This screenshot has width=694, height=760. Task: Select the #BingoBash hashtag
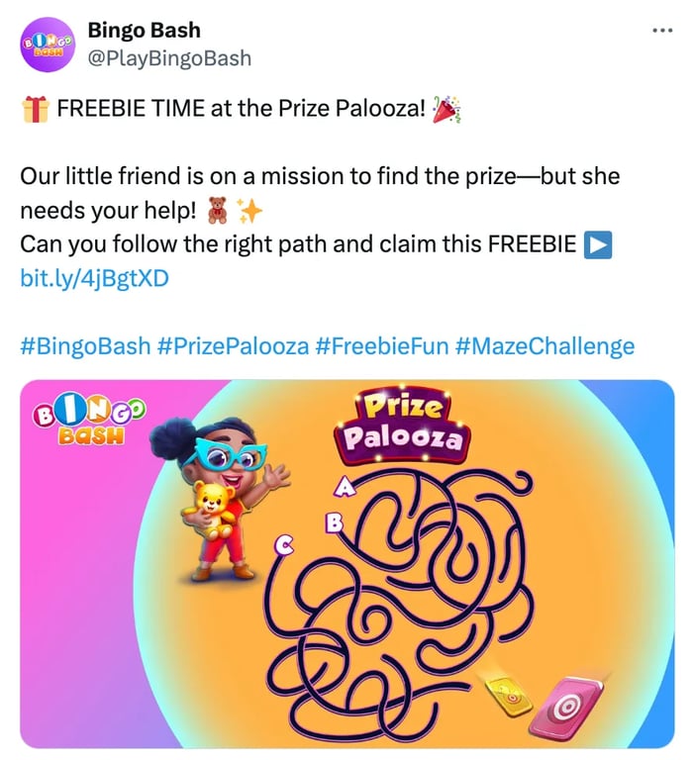pyautogui.click(x=85, y=346)
